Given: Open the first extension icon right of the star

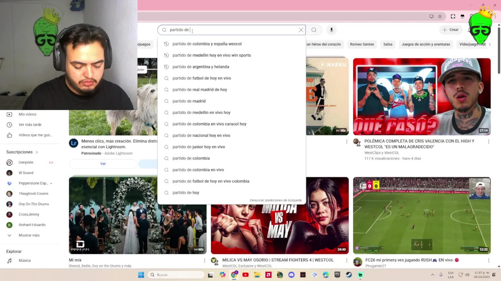Looking at the screenshot, I should 453,16.
